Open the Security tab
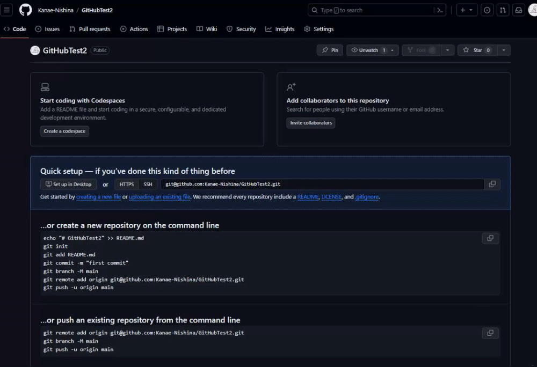 pyautogui.click(x=241, y=29)
